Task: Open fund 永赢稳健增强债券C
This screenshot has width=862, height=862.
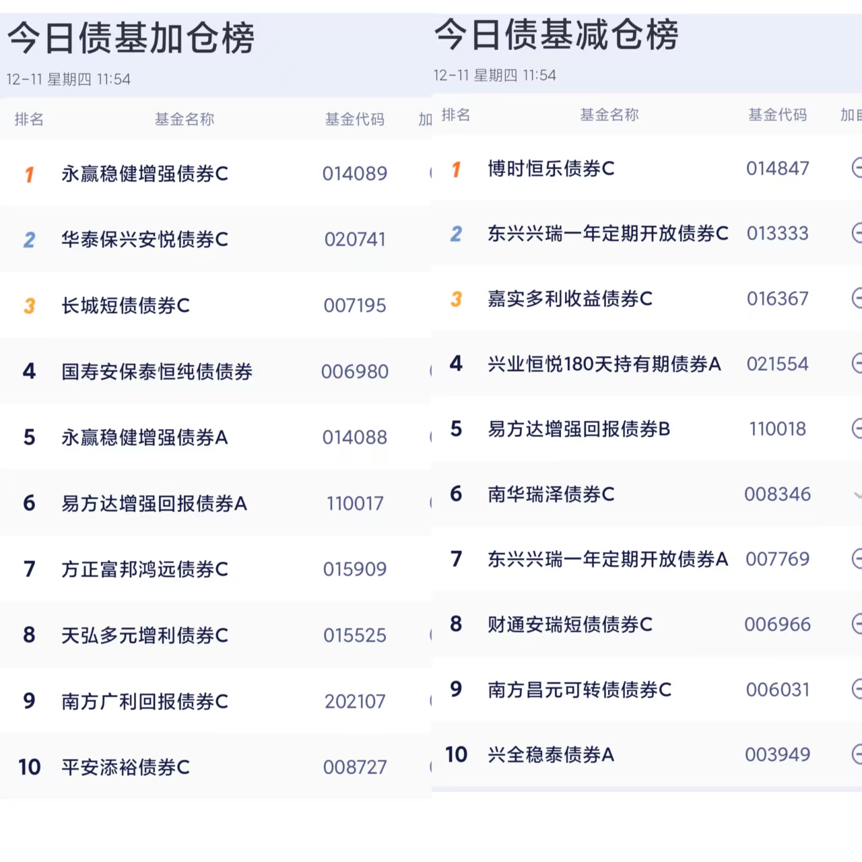Action: (x=145, y=174)
